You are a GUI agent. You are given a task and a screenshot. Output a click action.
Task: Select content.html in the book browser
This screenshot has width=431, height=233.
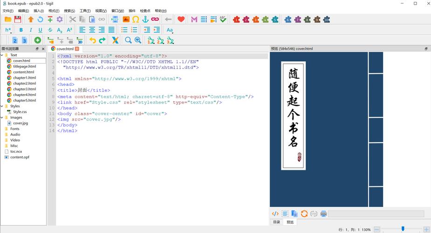tap(24, 72)
